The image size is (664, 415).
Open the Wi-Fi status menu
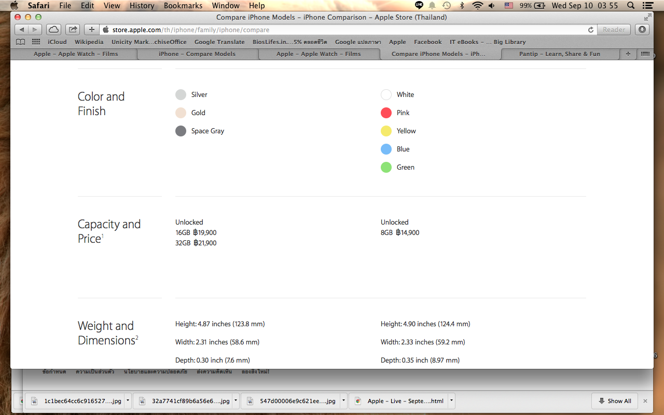[478, 6]
